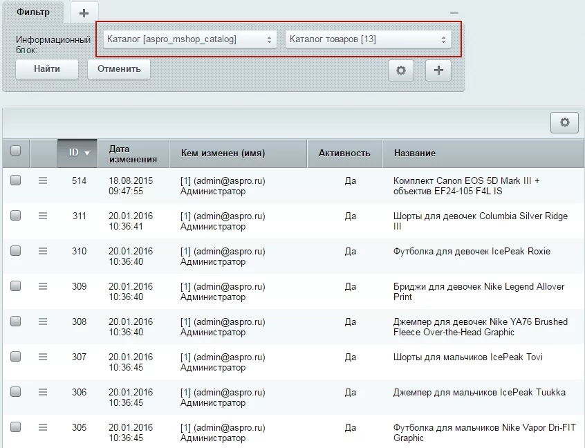The height and width of the screenshot is (448, 585).
Task: Add new filter tab with plus
Action: 84,13
